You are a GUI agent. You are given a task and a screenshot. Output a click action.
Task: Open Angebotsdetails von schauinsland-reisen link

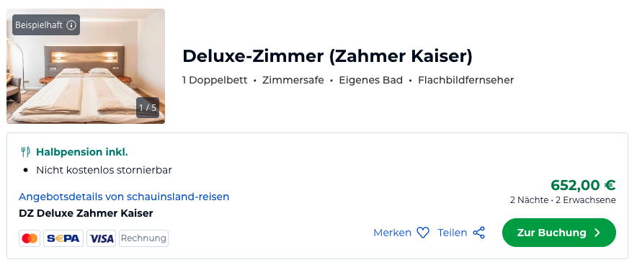[124, 197]
